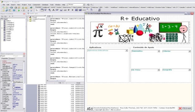Click the Add file to project icon
The image size is (195, 112).
click(23, 7)
